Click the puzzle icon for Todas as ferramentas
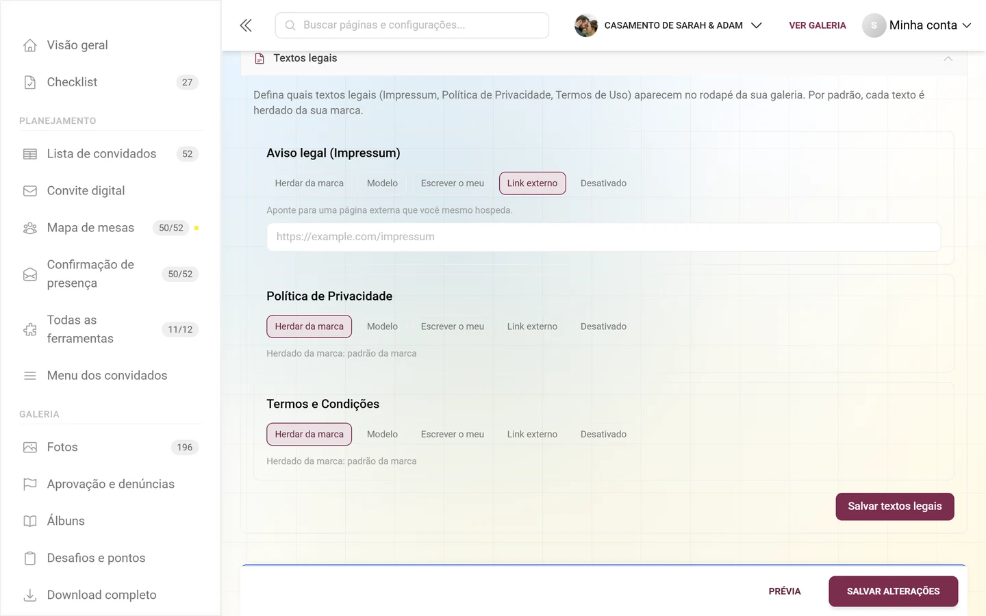This screenshot has width=986, height=616. 30,330
